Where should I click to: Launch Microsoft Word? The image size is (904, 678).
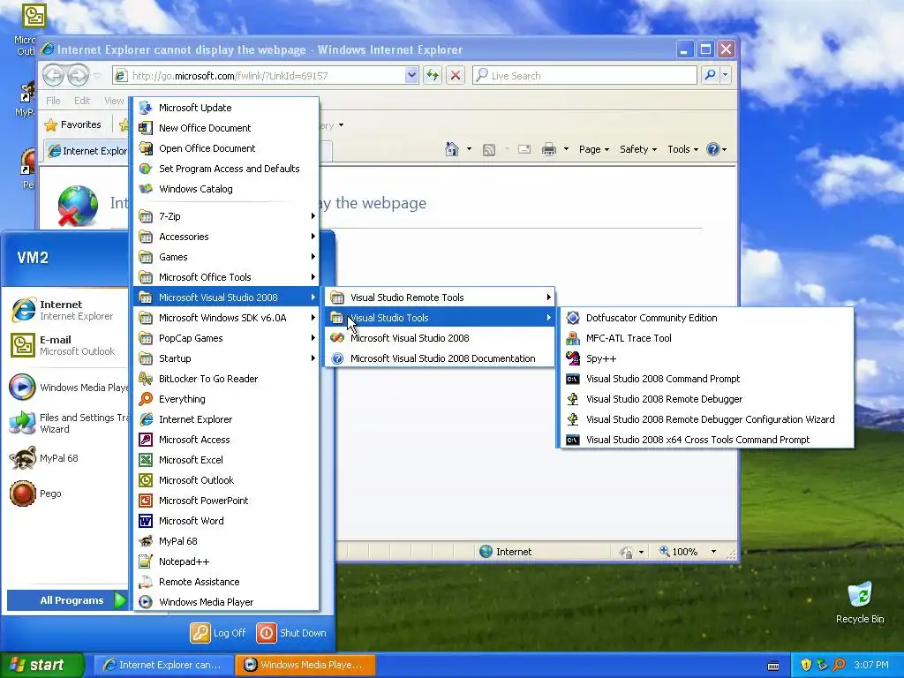pyautogui.click(x=227, y=521)
